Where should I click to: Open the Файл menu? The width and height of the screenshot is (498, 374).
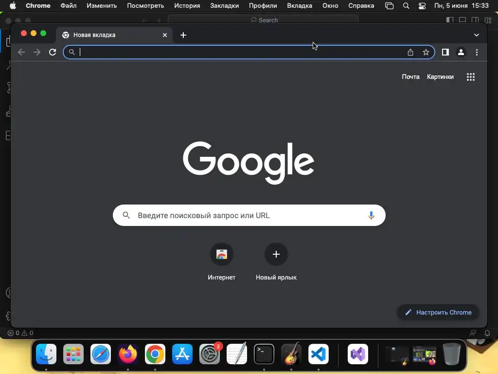pyautogui.click(x=68, y=6)
